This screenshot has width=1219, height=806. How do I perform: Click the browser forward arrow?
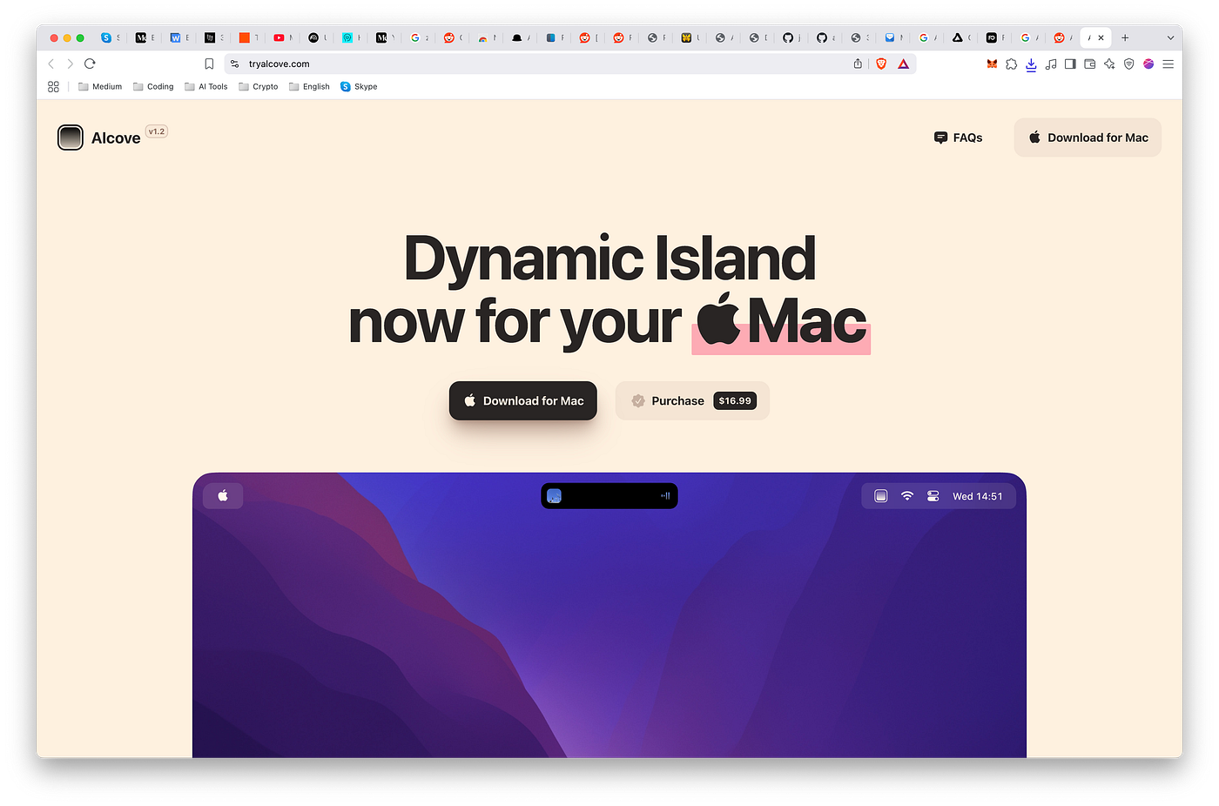click(70, 64)
